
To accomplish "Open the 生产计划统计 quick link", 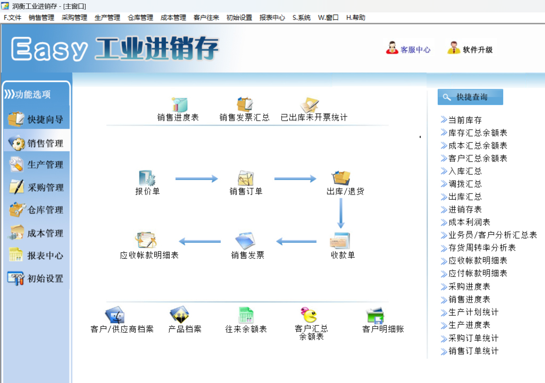I will [x=470, y=312].
